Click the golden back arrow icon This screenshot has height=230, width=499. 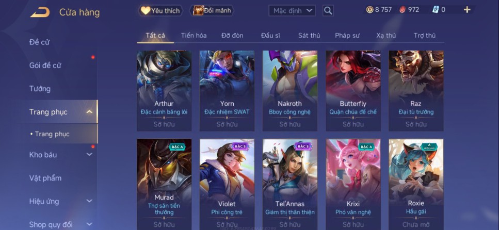(40, 12)
